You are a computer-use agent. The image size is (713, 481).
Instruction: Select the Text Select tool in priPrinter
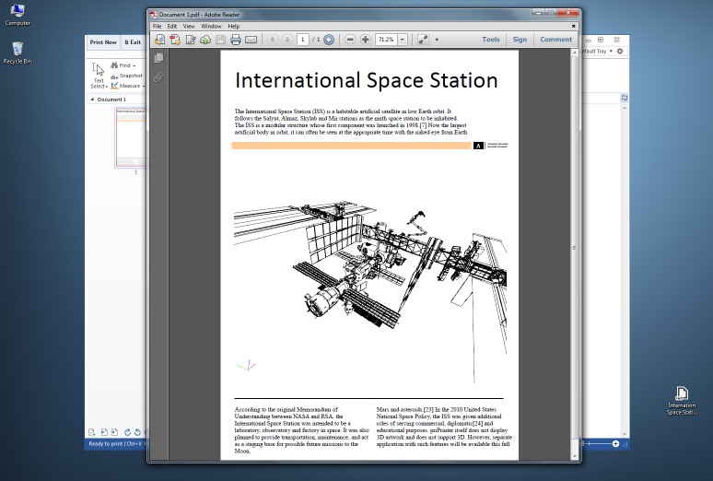pos(99,76)
